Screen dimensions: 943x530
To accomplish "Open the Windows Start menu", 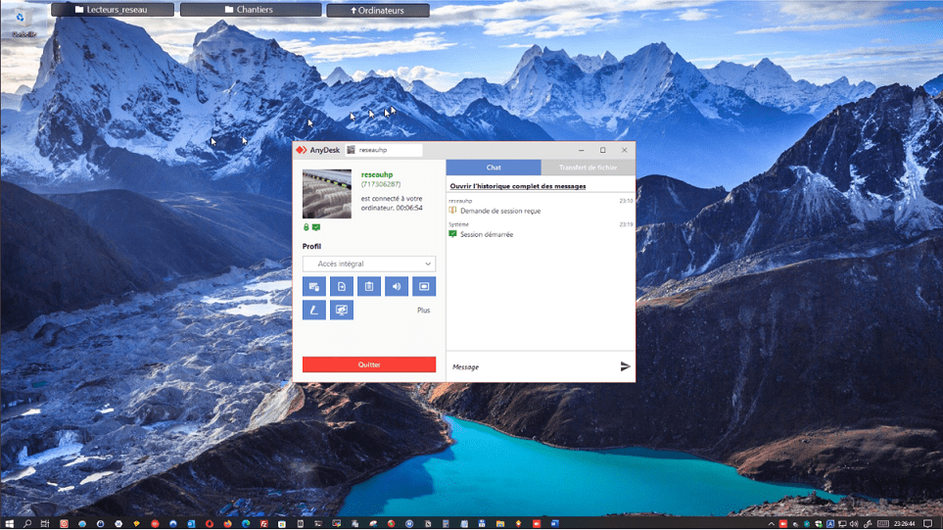I will point(9,523).
